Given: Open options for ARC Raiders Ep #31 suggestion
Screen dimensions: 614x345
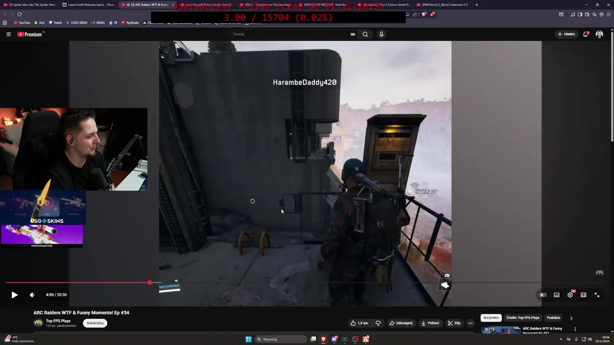Looking at the screenshot, I should point(575,329).
